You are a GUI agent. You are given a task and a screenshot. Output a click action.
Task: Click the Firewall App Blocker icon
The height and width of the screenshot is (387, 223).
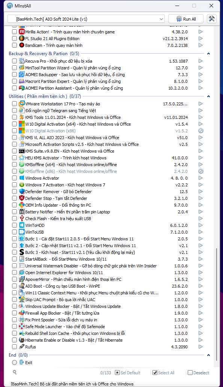tap(22, 313)
